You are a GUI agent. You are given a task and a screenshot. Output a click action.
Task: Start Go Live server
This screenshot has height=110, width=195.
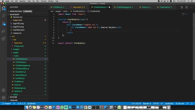pyautogui.click(x=180, y=104)
